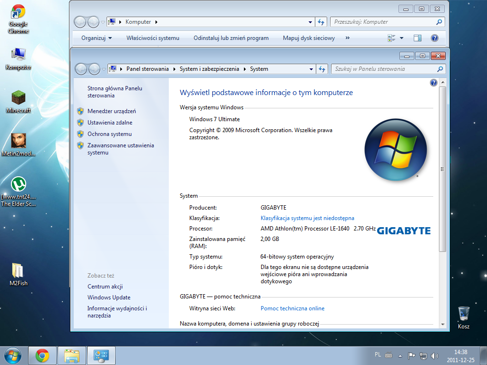487x365 pixels.
Task: Click Właściwości systemu in Komputer toolbar
Action: [153, 38]
